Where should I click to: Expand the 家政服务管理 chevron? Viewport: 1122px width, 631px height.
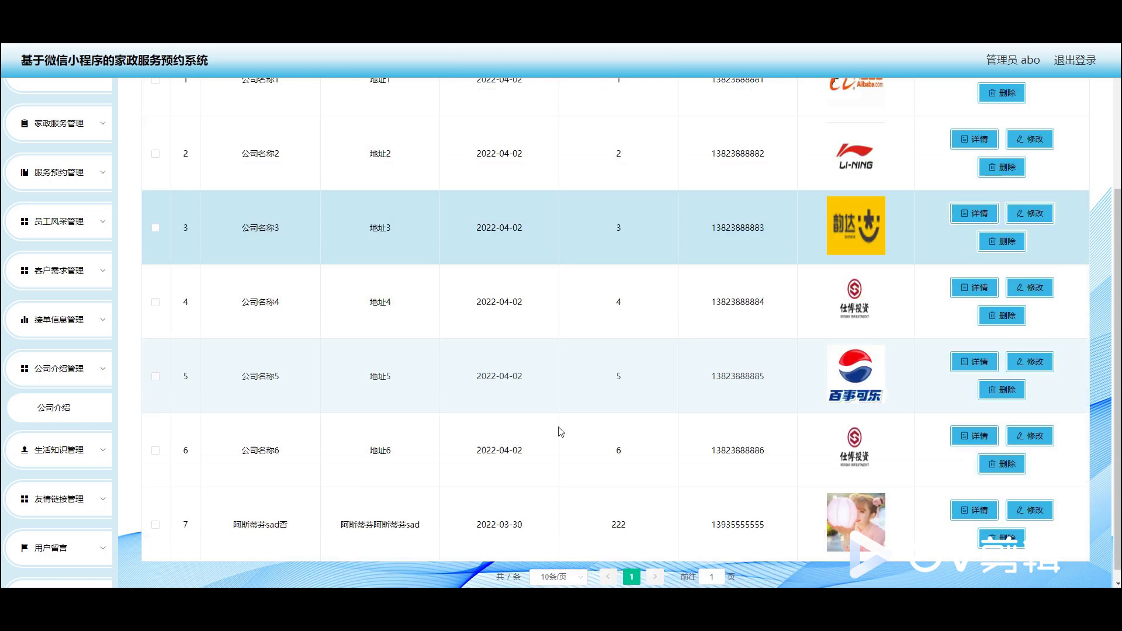(103, 123)
